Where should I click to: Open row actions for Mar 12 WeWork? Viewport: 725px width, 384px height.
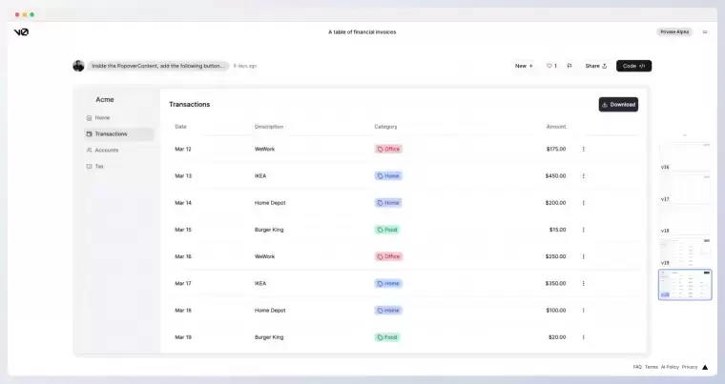point(584,149)
